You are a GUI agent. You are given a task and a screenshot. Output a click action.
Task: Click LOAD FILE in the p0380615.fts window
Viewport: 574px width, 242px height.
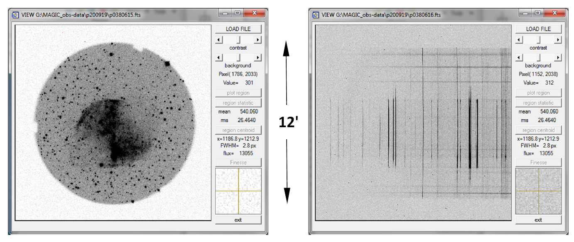[x=238, y=29]
